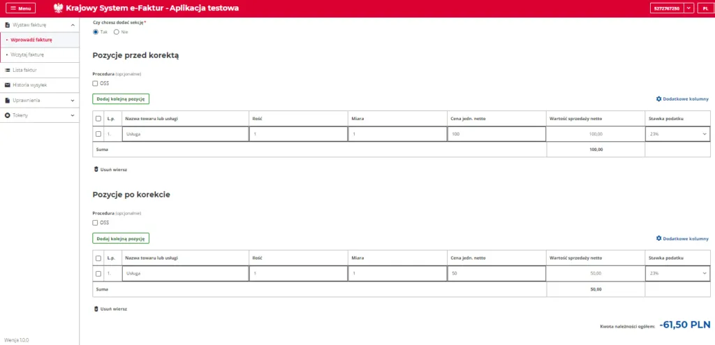Tick OSS checkbox under Pozycje przed korektą
715x345 pixels.
point(95,84)
